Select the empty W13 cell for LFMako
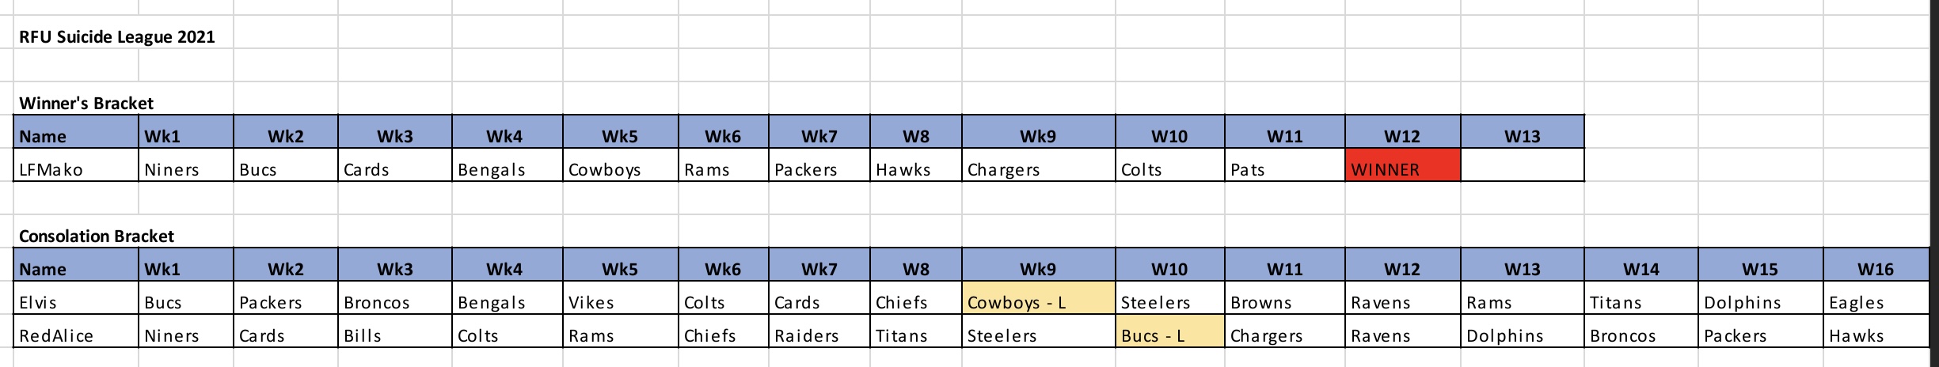1939x367 pixels. click(x=1523, y=165)
